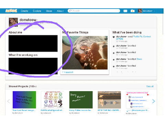Screen dimensions: 165x124
Task: Open the My Stuff folder icon
Action: (133, 11)
